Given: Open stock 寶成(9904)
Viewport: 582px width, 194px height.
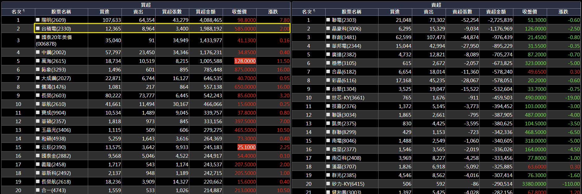Looking at the screenshot, I should (54, 113).
